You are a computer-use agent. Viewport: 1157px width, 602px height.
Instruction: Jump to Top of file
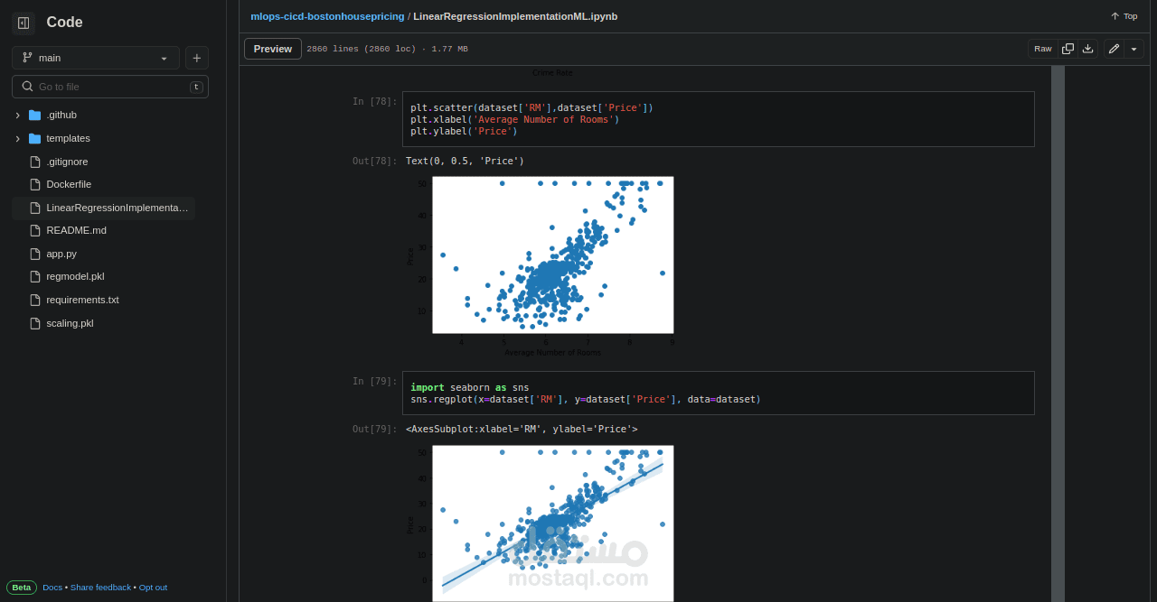click(x=1124, y=16)
